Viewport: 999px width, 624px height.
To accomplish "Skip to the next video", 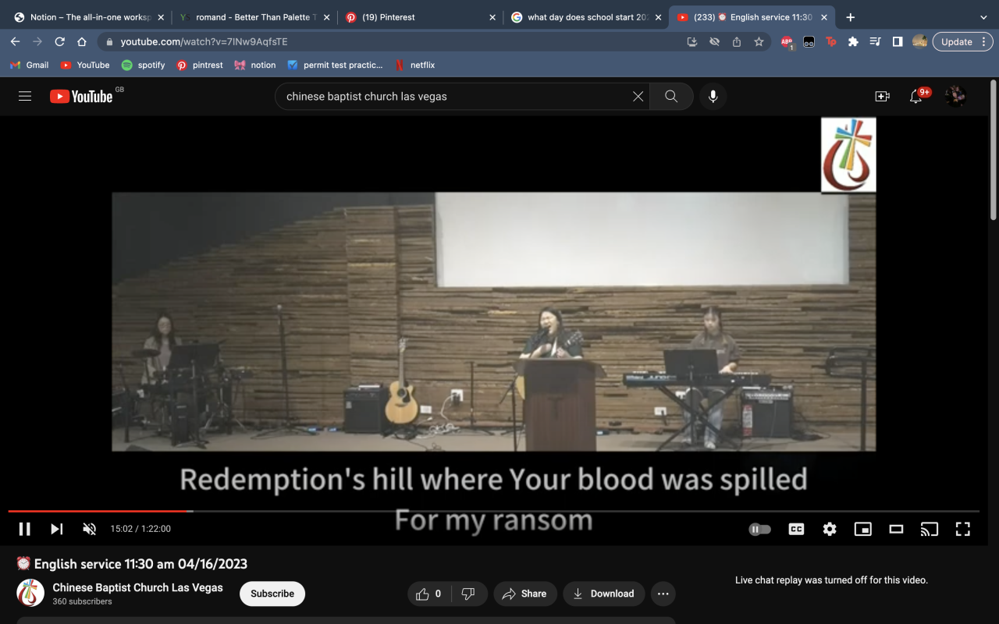I will pyautogui.click(x=57, y=529).
